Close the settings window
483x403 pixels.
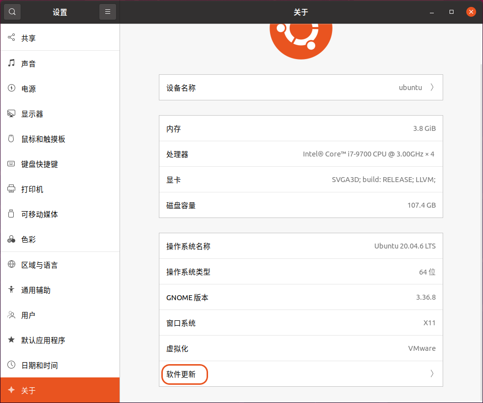[471, 12]
